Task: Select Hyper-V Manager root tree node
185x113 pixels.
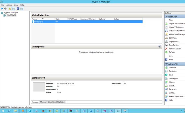Action: click(11, 13)
